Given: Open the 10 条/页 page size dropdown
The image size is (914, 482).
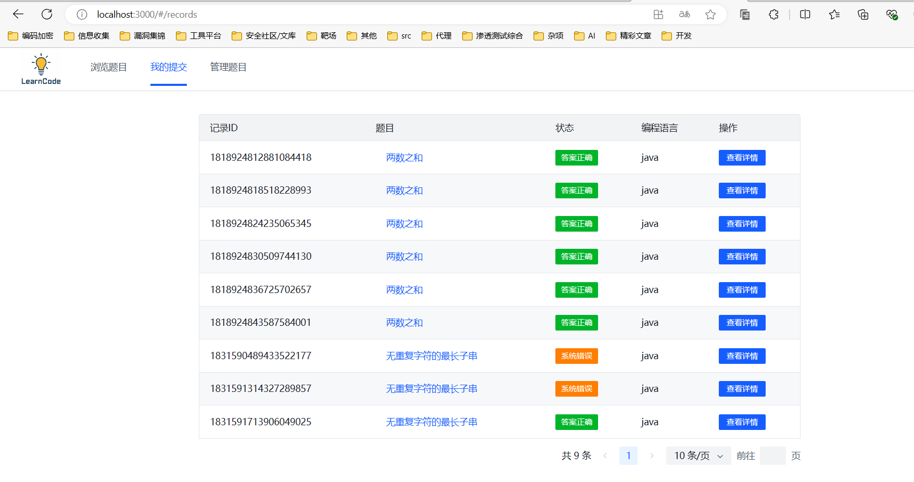Looking at the screenshot, I should [x=698, y=455].
